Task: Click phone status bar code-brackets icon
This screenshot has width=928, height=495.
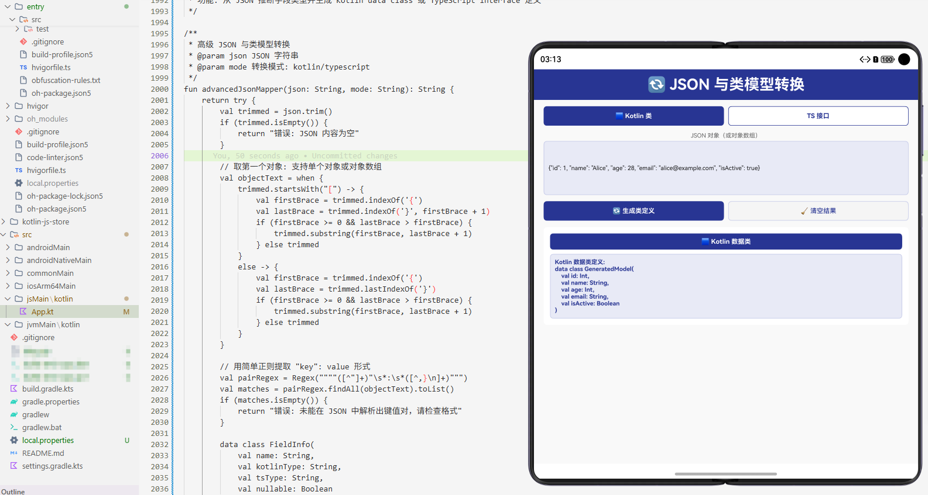Action: click(x=865, y=59)
